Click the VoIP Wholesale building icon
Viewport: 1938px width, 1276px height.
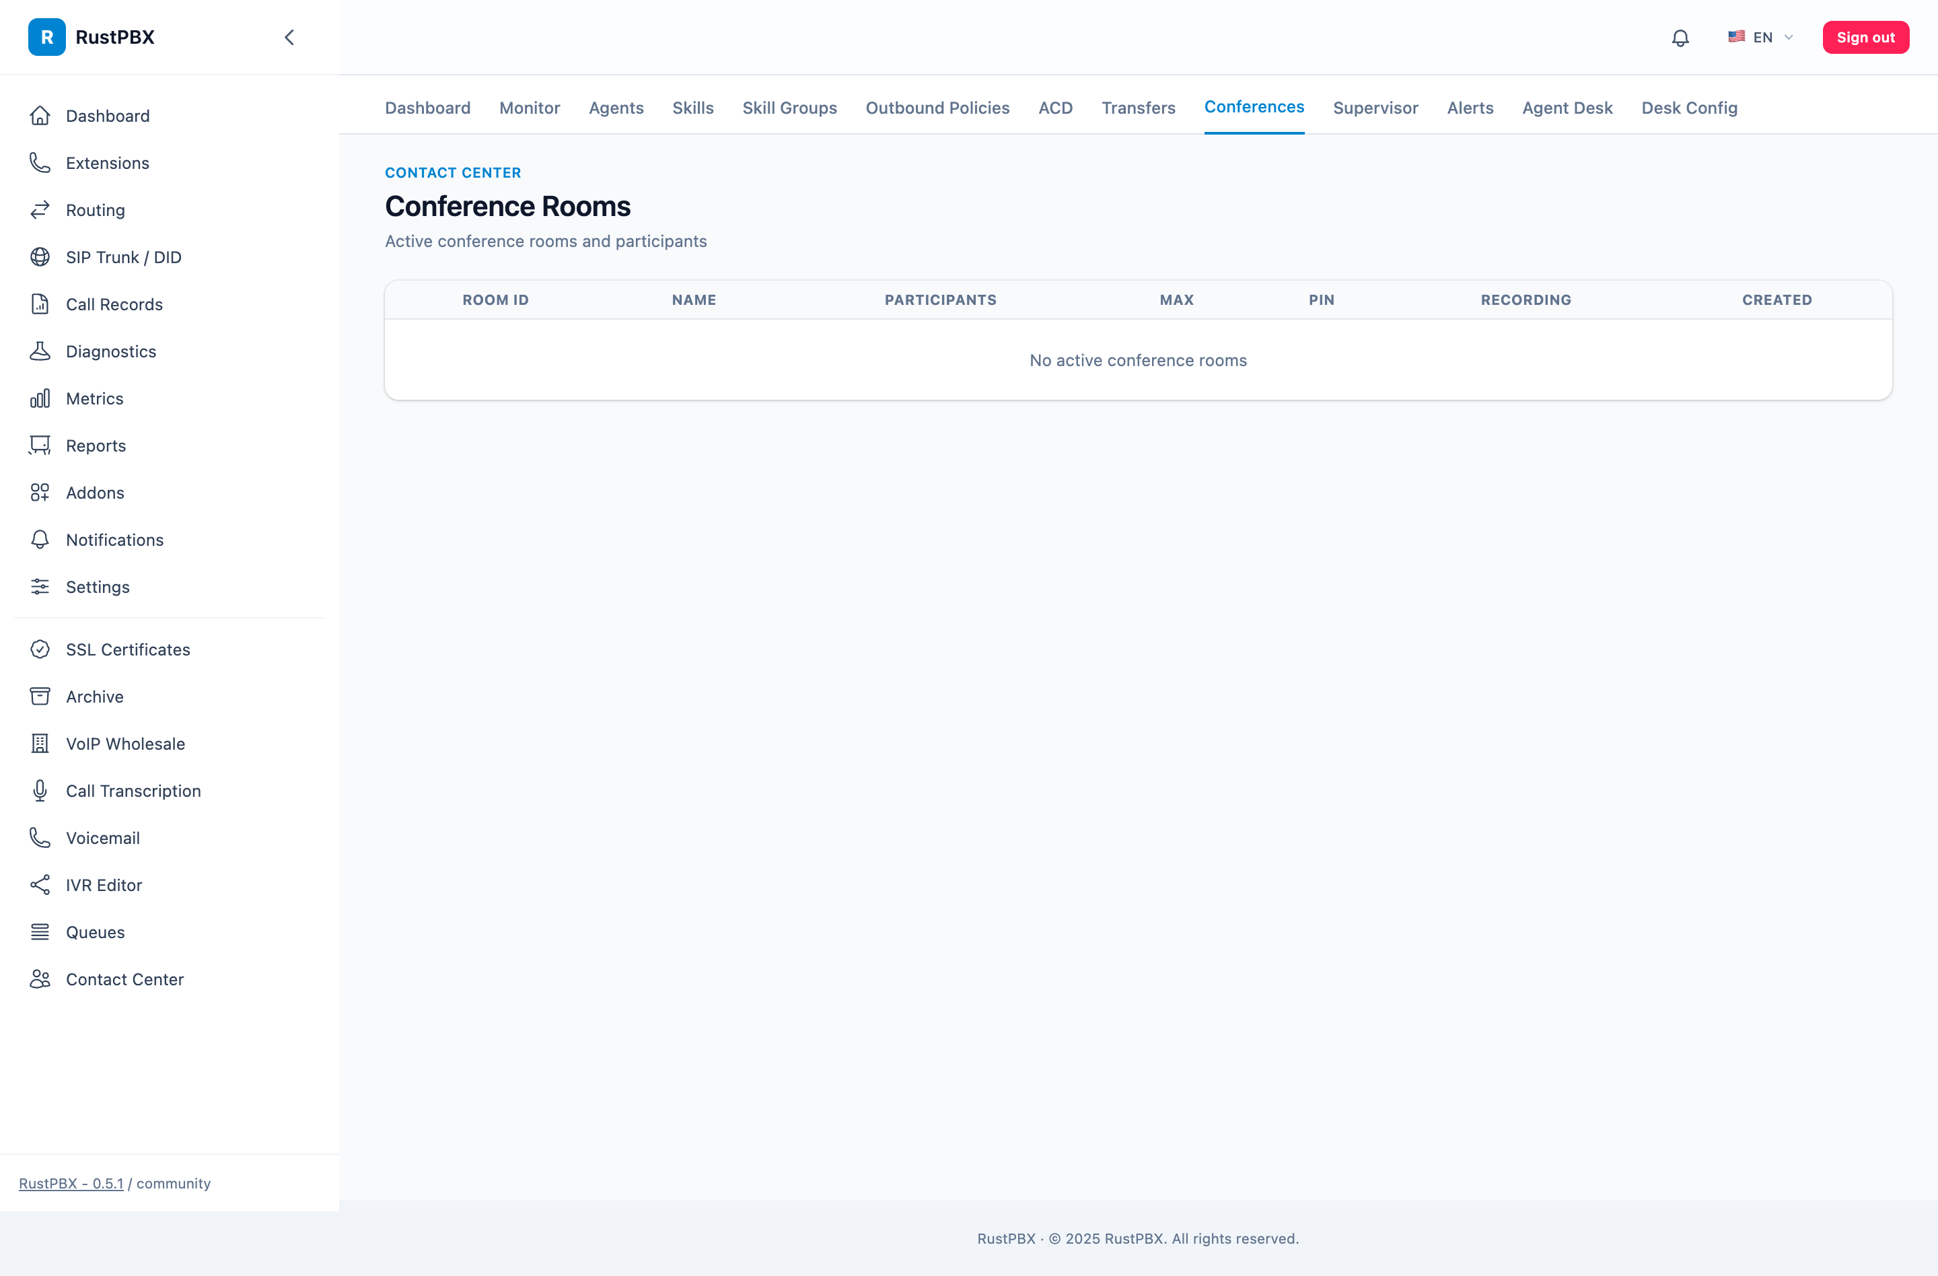[x=40, y=744]
